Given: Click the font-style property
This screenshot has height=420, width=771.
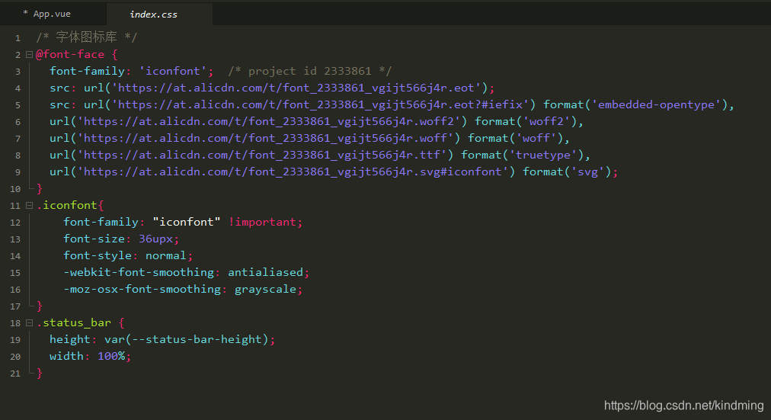Looking at the screenshot, I should 98,255.
